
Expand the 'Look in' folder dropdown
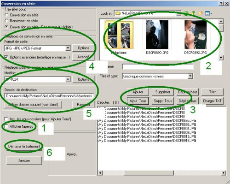pos(178,13)
